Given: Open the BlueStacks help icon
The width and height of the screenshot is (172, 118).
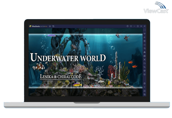Looking at the screenshot, I should click(x=127, y=26).
